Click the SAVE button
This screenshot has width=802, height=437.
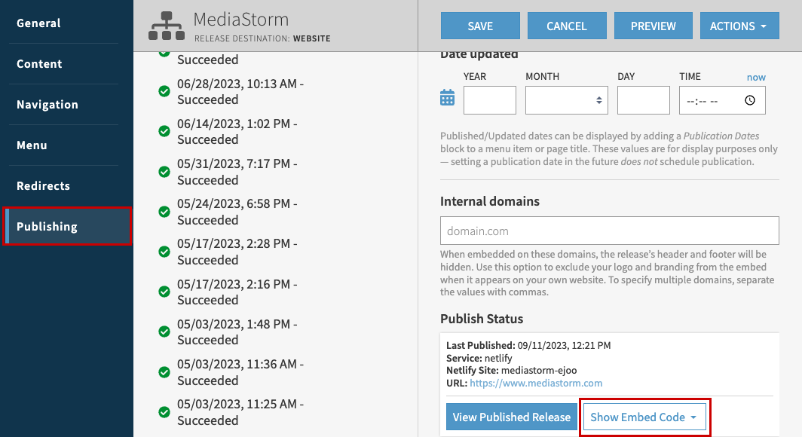(480, 25)
